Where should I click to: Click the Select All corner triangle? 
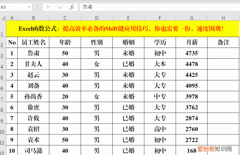pos(4,18)
